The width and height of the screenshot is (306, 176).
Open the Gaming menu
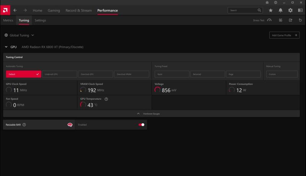pyautogui.click(x=54, y=10)
